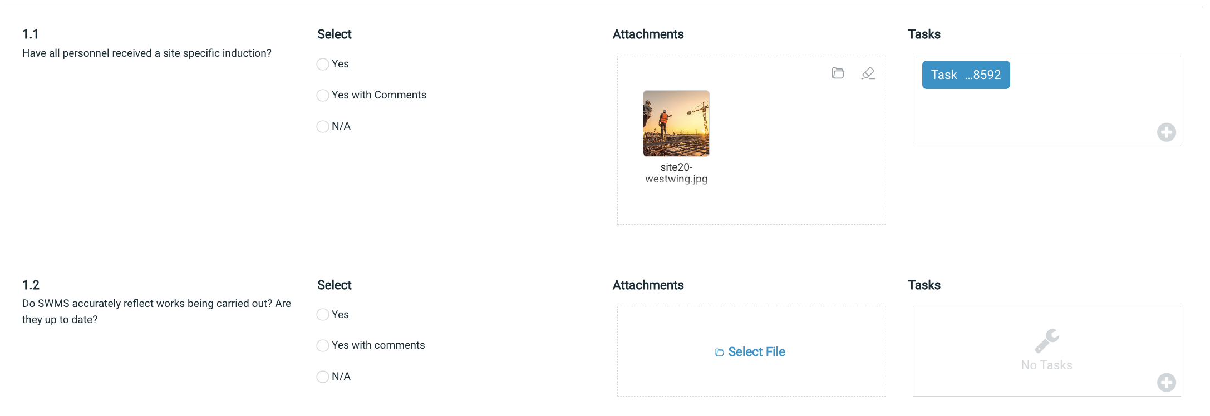Open the Task ...8592 button

click(x=966, y=75)
